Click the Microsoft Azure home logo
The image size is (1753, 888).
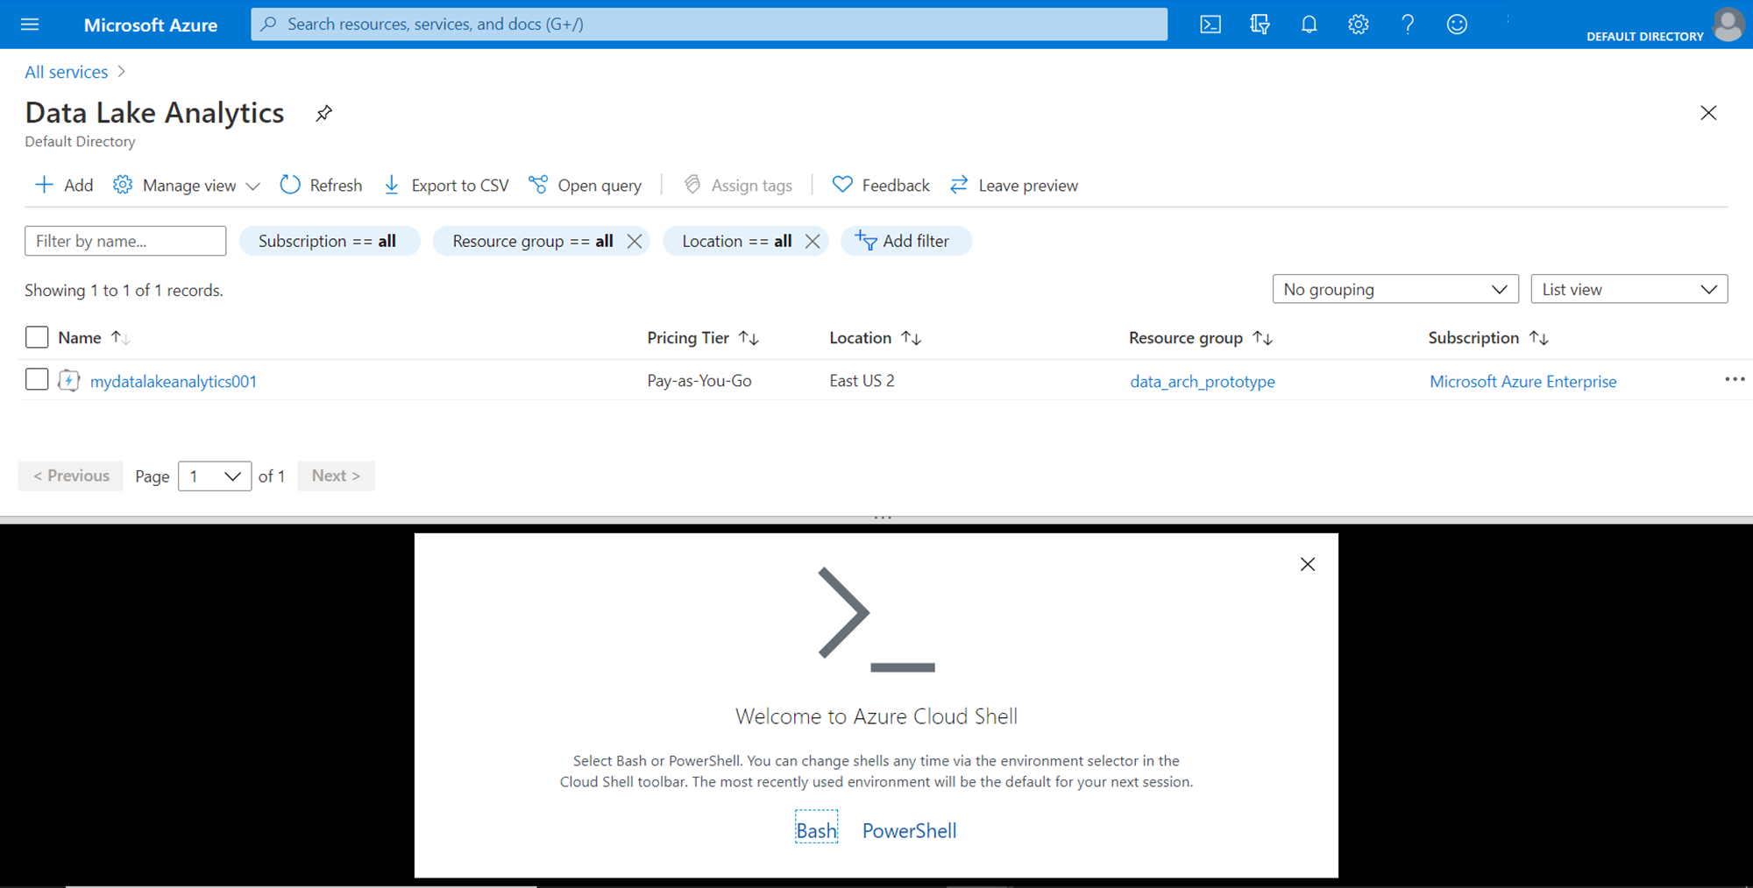(x=151, y=25)
